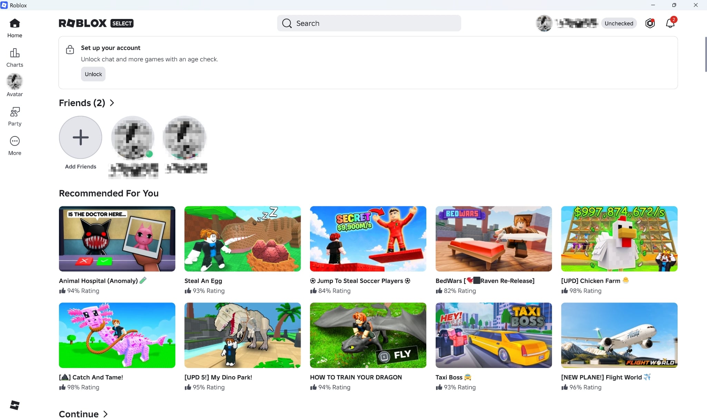The image size is (707, 419).
Task: Click the 'Animal Hospital (Anomaly)' title text
Action: pos(103,281)
